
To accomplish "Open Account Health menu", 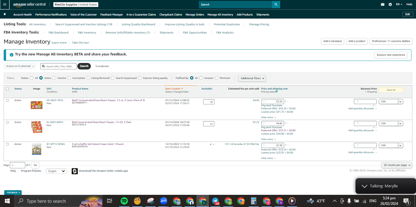I will [23, 15].
